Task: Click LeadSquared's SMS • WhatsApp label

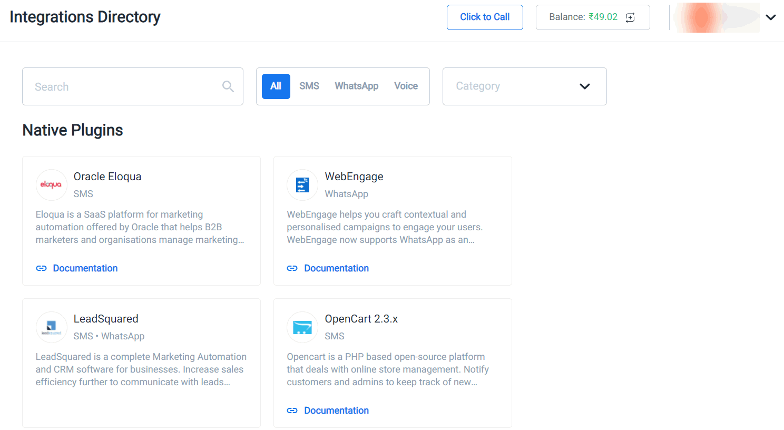Action: (x=109, y=336)
